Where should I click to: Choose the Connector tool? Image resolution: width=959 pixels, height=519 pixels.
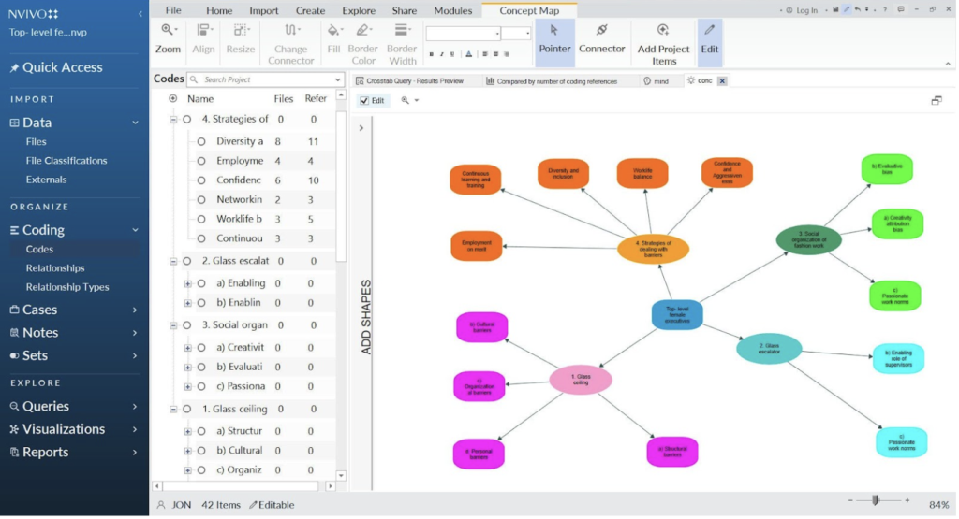[x=601, y=39]
